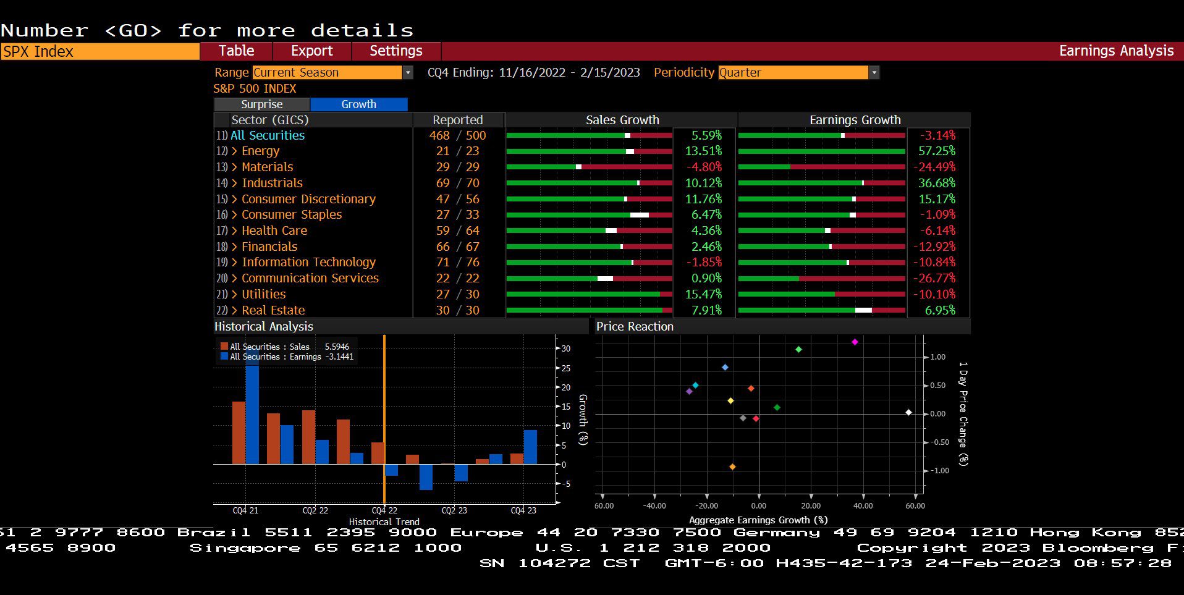
Task: Open the Real Estate sector link
Action: (x=273, y=310)
